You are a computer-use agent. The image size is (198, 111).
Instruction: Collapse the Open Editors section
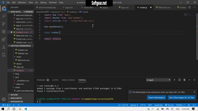21,12
